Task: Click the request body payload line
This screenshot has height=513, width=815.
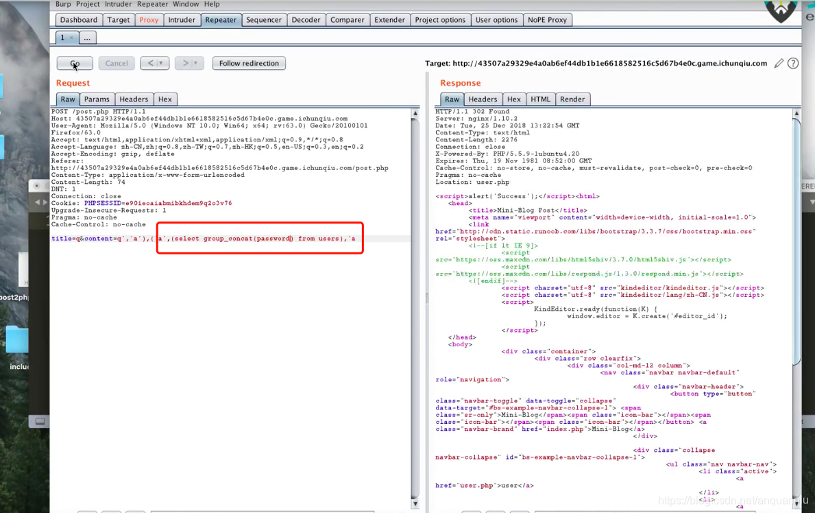Action: [x=203, y=239]
